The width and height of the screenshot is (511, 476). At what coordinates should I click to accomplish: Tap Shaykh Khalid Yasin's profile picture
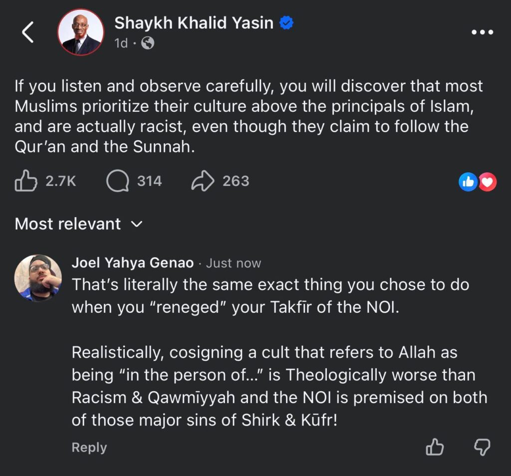(x=81, y=31)
